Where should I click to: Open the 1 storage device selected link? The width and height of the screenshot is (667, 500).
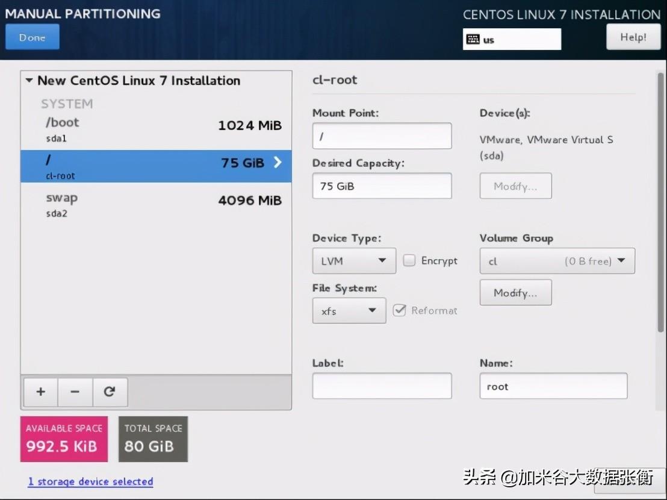tap(90, 481)
